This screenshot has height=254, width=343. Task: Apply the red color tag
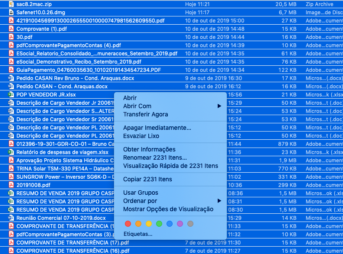coord(127,224)
